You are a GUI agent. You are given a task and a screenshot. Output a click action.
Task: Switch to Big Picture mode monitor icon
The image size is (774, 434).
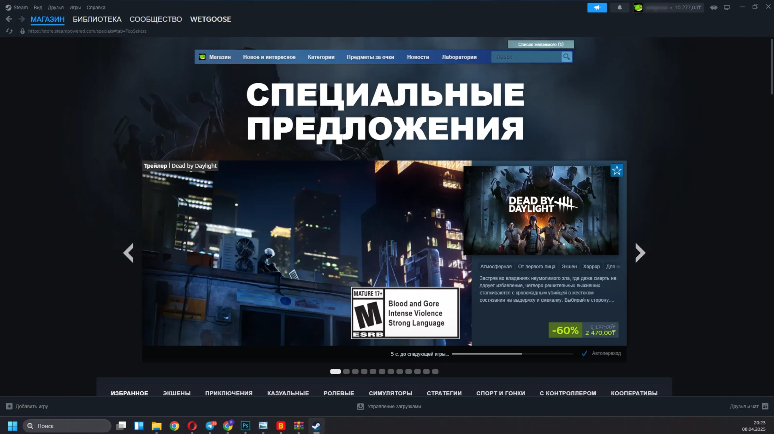727,8
